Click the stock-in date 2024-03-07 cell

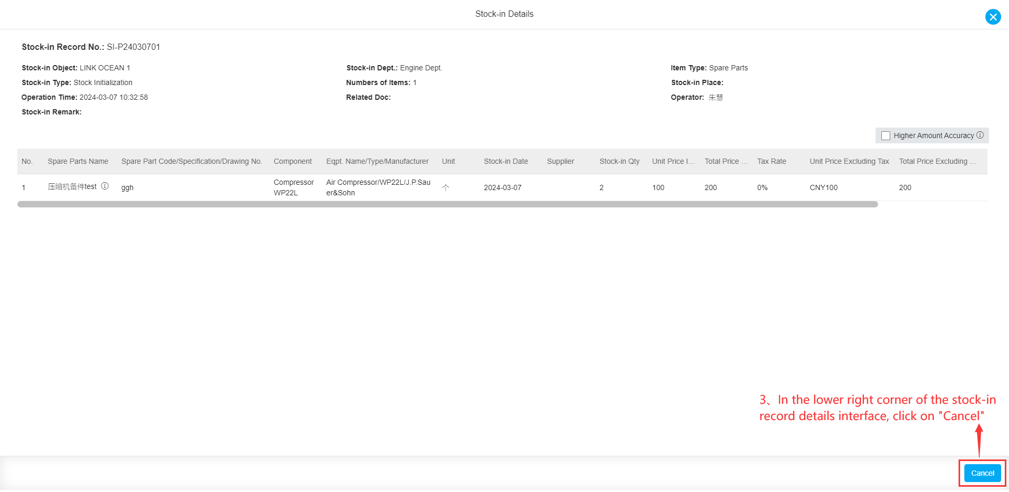point(502,187)
